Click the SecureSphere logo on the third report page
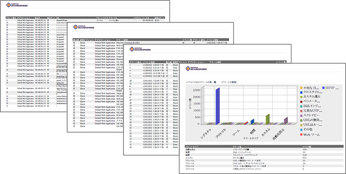The width and height of the screenshot is (346, 174). [x=140, y=49]
